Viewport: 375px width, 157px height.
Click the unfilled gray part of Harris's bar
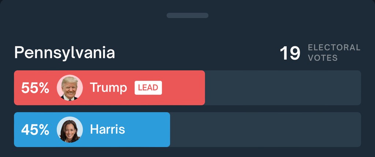coord(266,130)
